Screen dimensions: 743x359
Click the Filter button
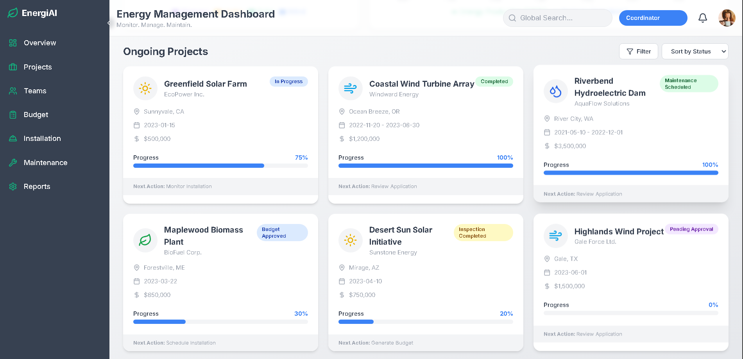(638, 52)
